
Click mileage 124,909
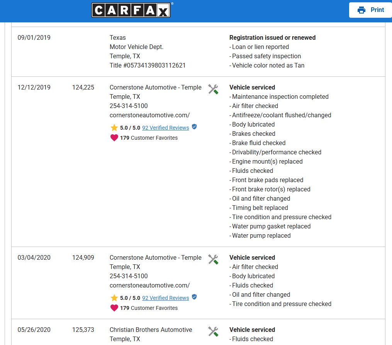83,257
